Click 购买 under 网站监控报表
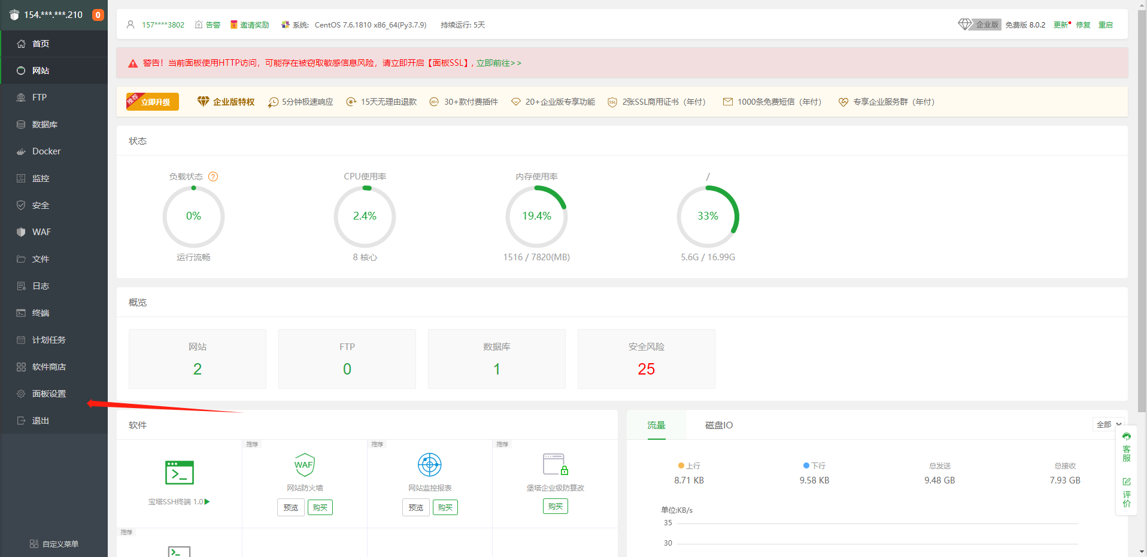The image size is (1147, 557). click(445, 507)
